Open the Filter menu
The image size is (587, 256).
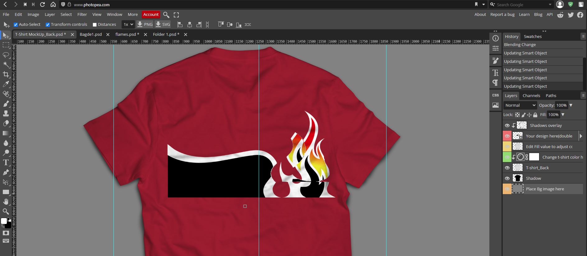pyautogui.click(x=82, y=14)
